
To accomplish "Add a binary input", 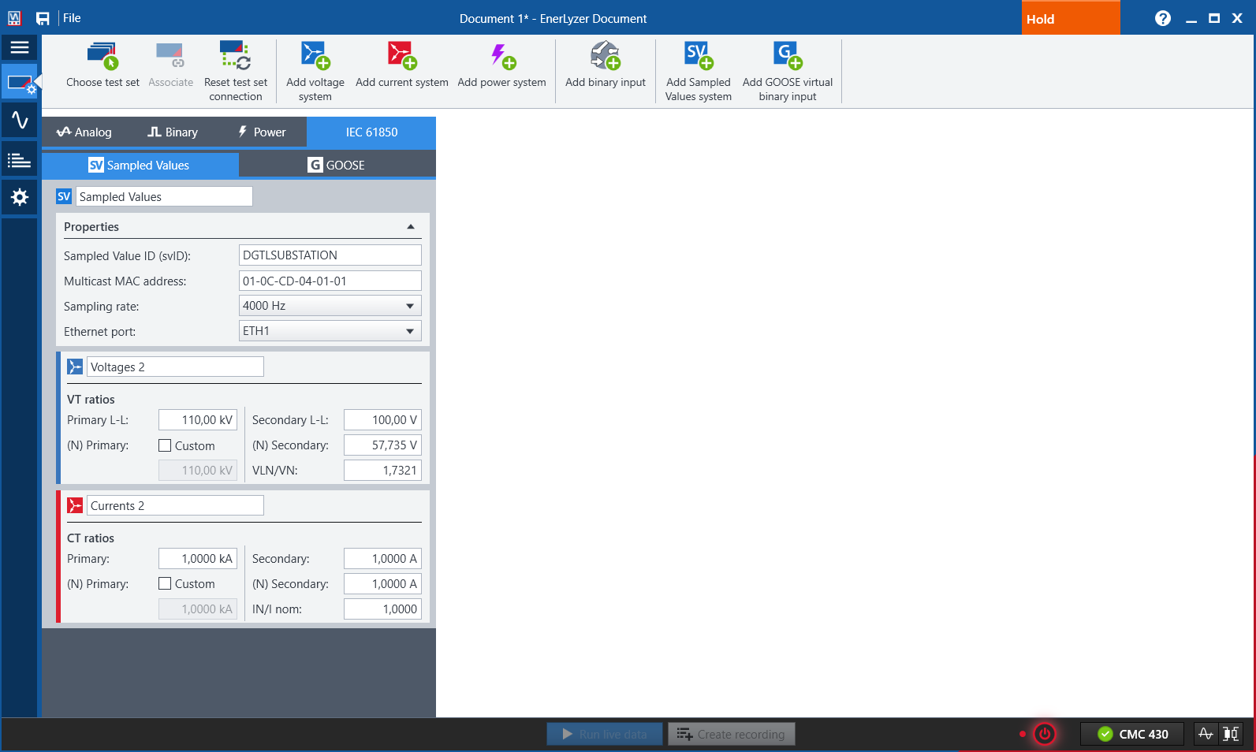I will (605, 57).
